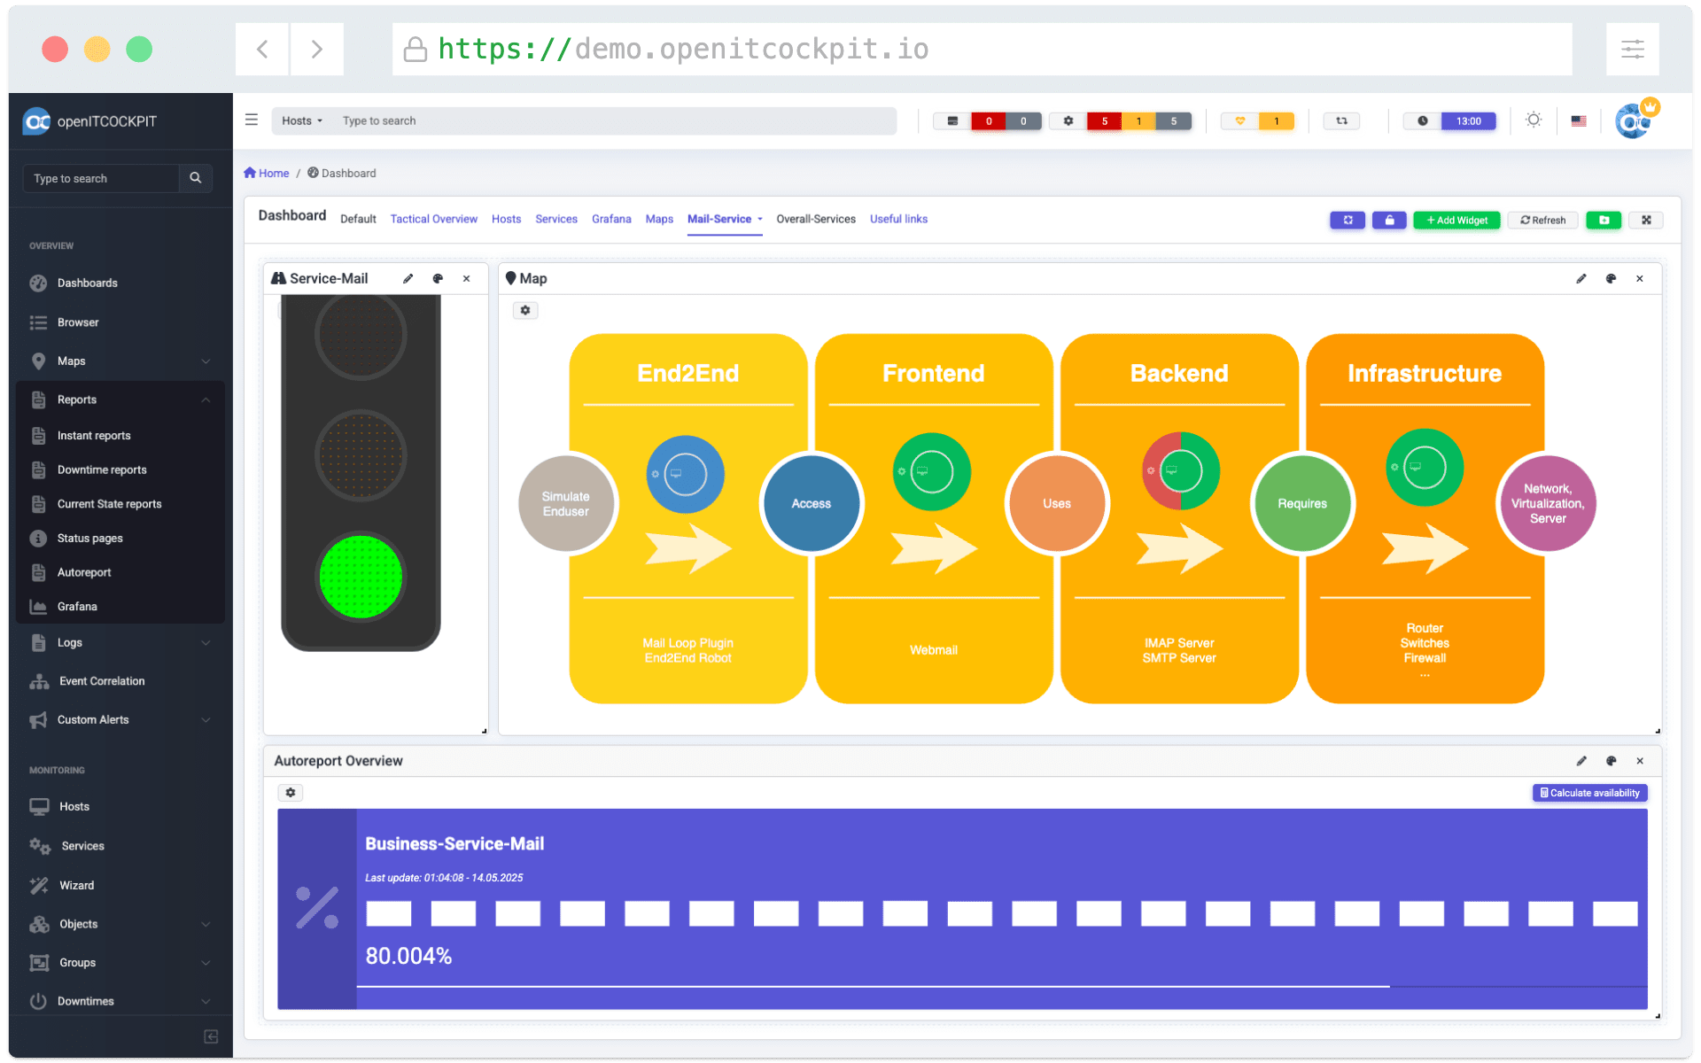The height and width of the screenshot is (1063, 1701).
Task: Toggle the hamburger sidebar menu
Action: pos(252,120)
